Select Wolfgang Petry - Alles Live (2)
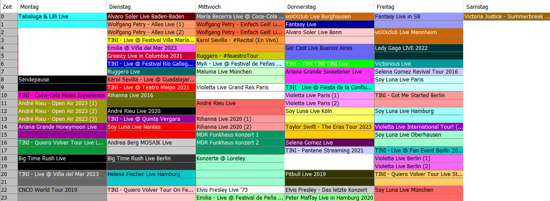The height and width of the screenshot is (201, 550). tap(151, 32)
